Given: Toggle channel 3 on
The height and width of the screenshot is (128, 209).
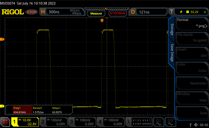Looking at the screenshot, I should [x=82, y=122].
